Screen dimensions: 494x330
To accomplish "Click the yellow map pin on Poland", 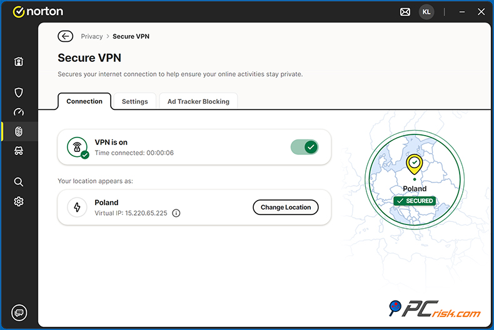I will tap(415, 164).
